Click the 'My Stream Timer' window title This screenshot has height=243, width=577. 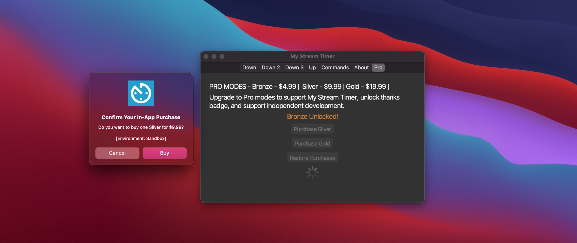click(x=313, y=56)
